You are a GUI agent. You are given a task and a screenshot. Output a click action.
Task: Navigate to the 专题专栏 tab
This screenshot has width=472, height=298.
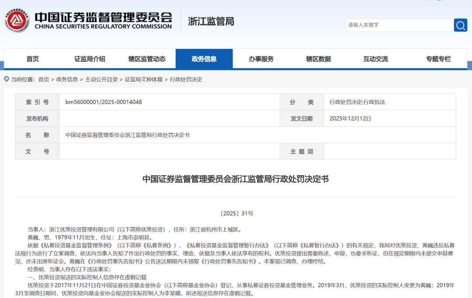click(x=438, y=59)
